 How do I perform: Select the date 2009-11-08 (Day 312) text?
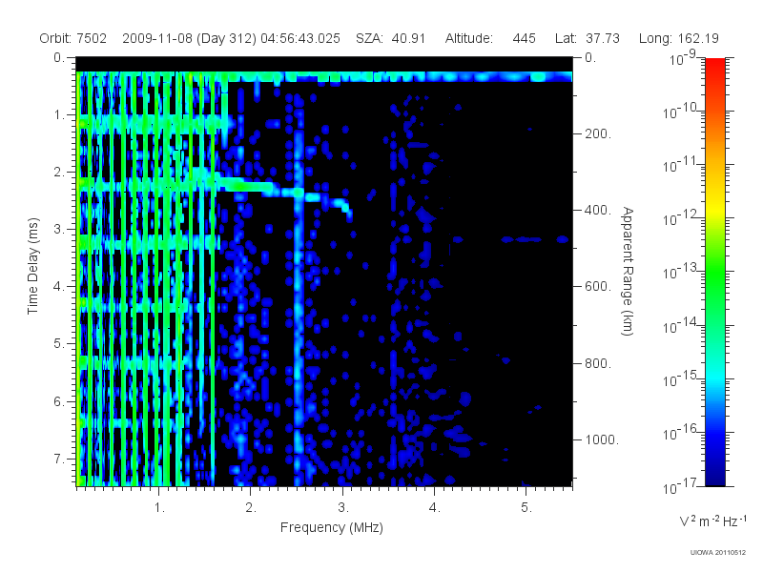click(189, 38)
